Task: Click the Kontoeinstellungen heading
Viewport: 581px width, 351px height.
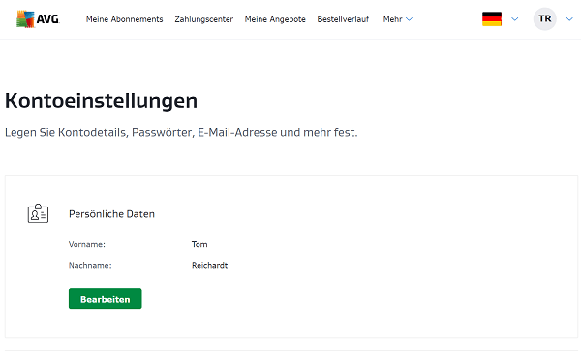Action: point(101,101)
